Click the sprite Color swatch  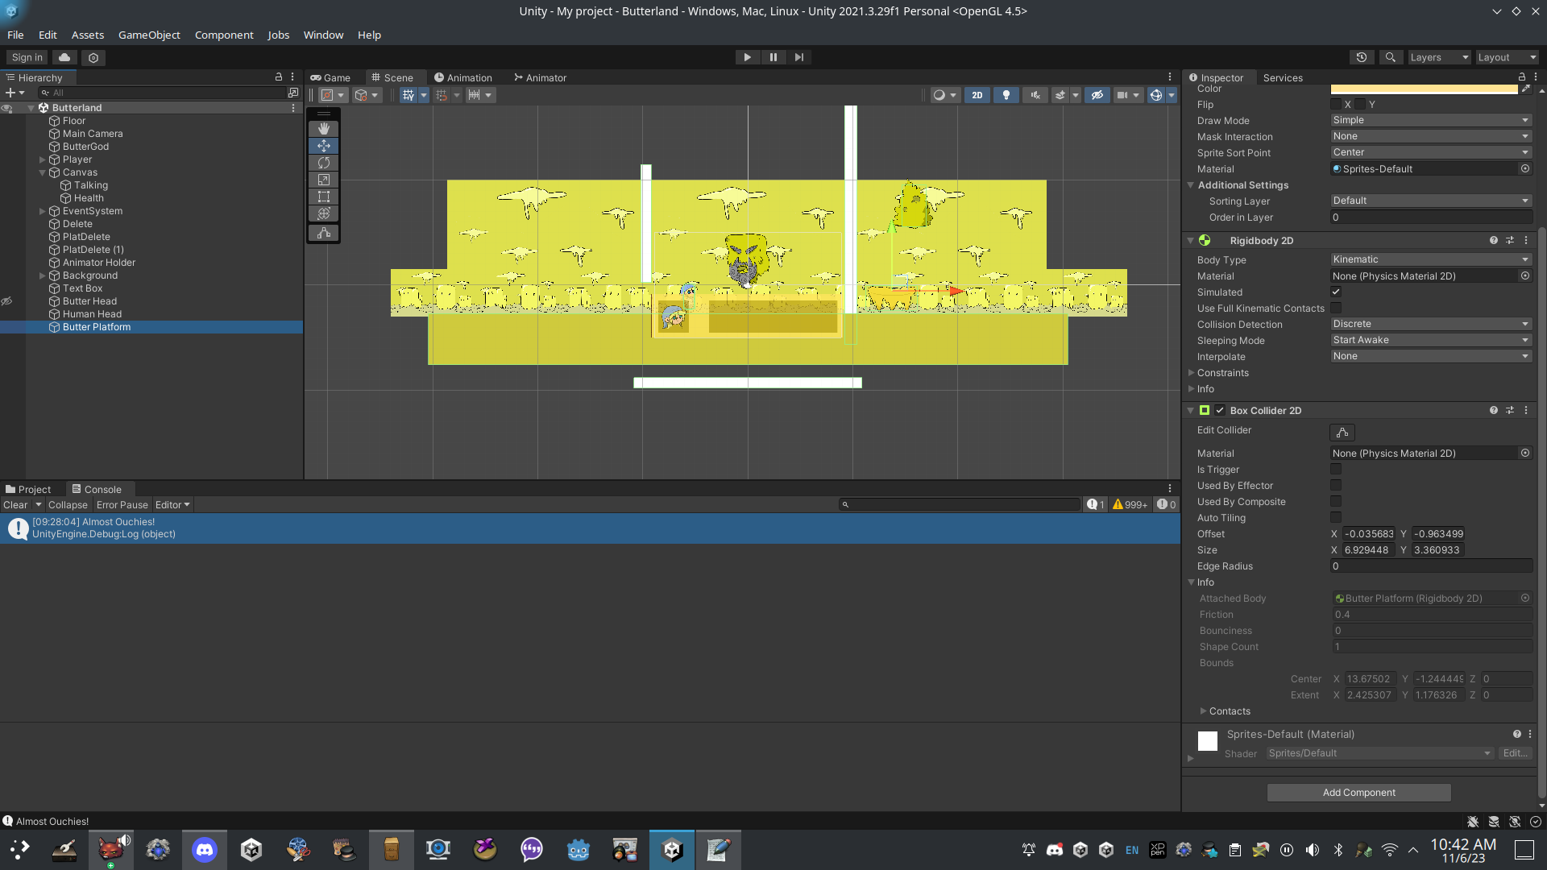pos(1423,89)
